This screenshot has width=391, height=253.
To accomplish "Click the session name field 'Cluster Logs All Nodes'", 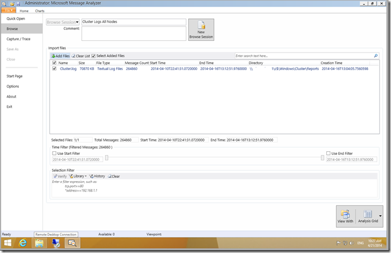I will 134,22.
